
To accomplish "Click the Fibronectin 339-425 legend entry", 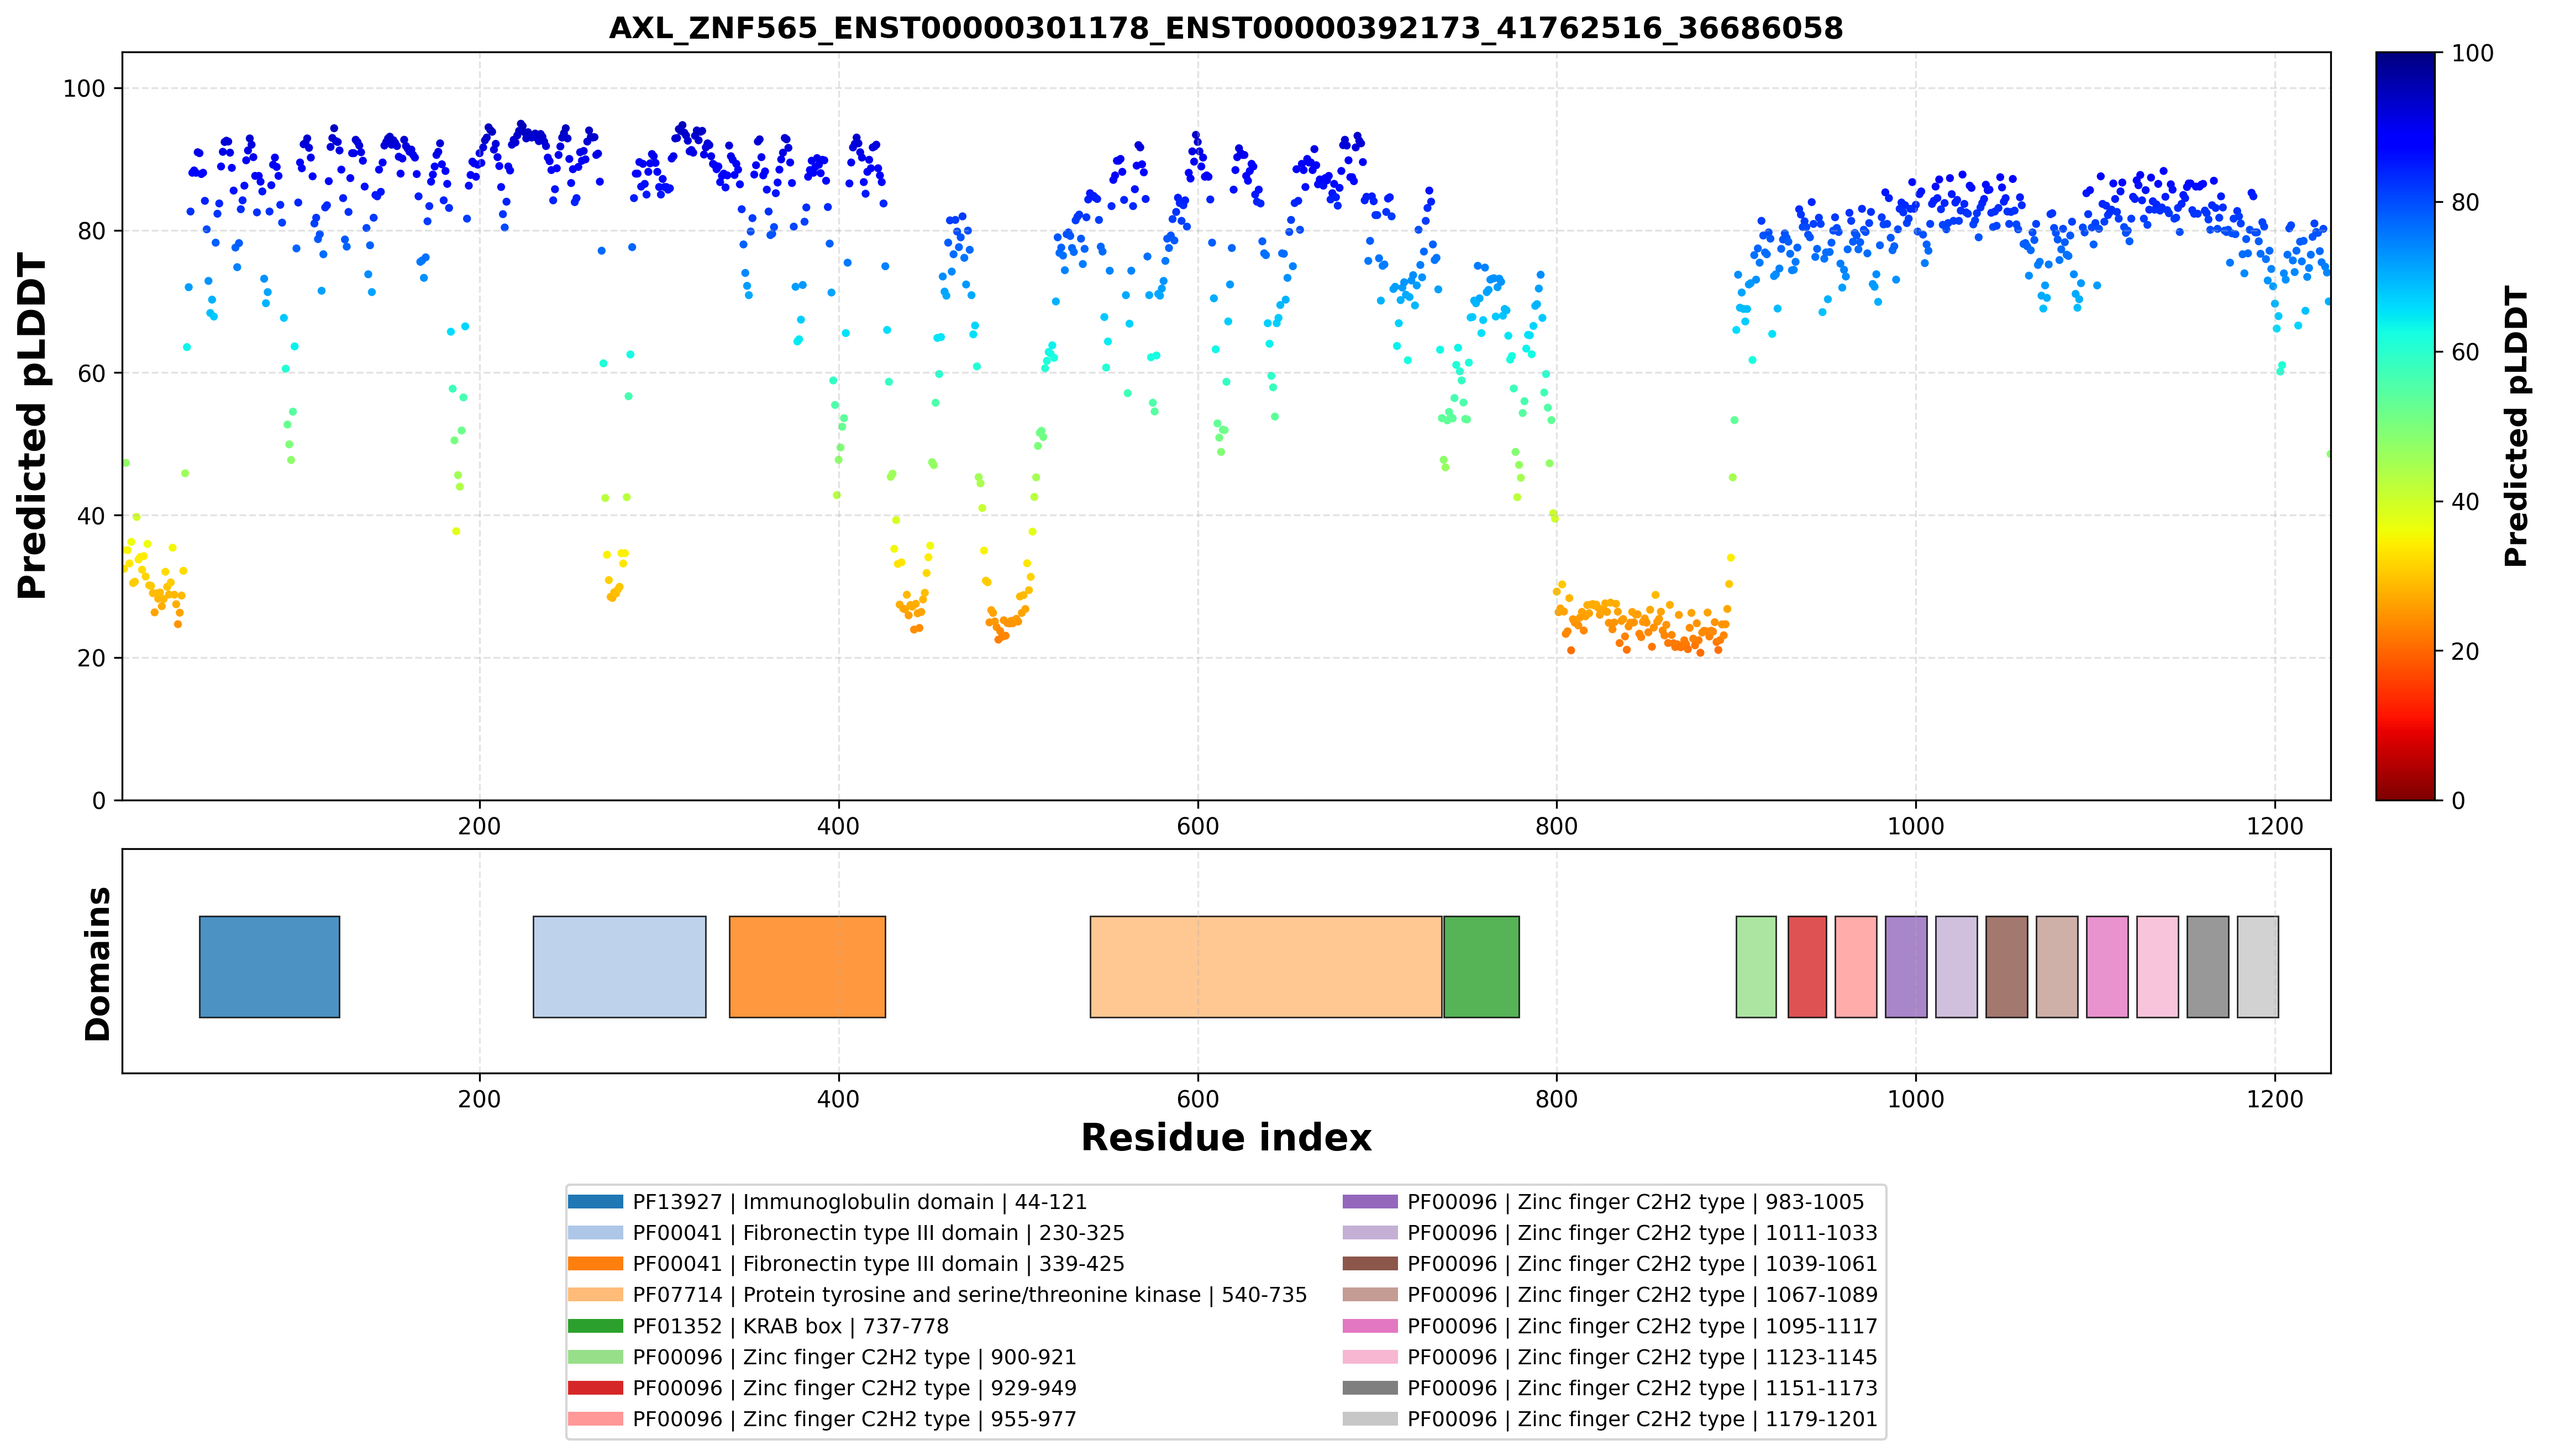I will point(846,1264).
